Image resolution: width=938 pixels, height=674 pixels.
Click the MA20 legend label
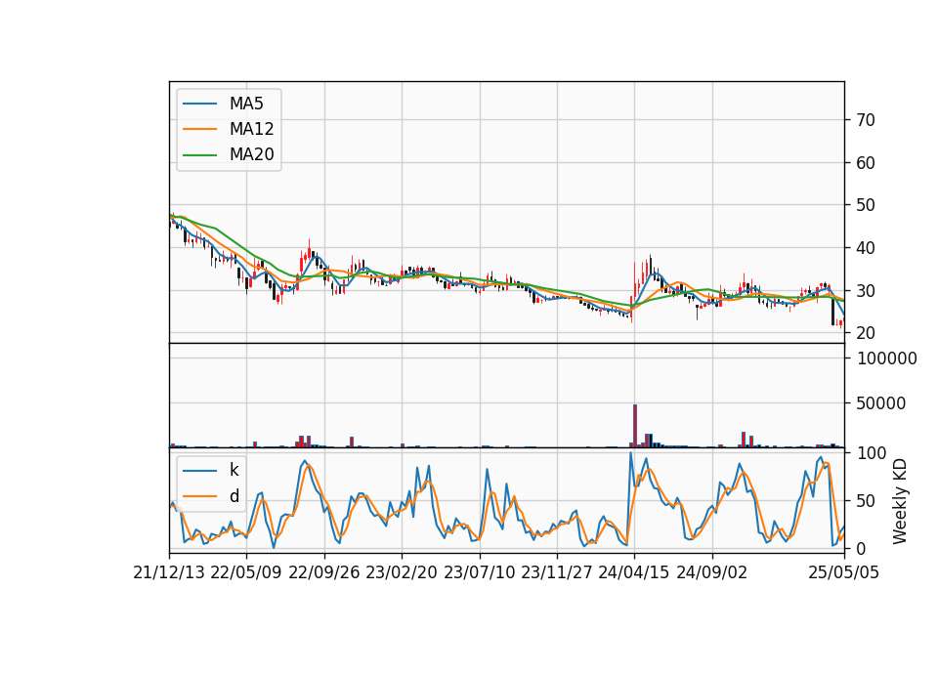click(251, 154)
